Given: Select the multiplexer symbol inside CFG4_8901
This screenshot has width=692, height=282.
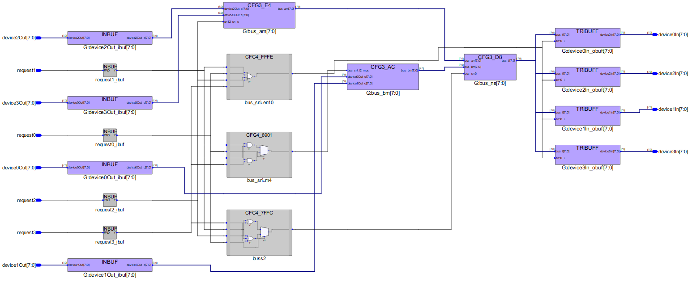Looking at the screenshot, I should tap(264, 150).
